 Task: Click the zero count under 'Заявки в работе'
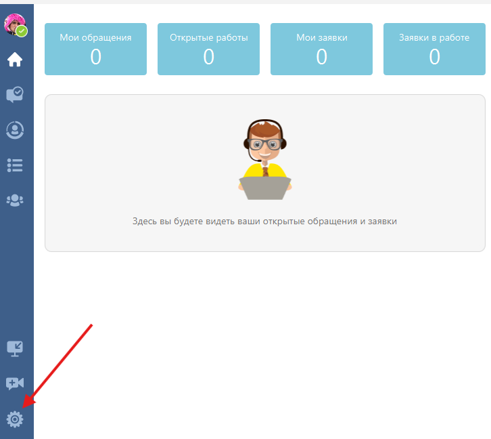click(434, 58)
